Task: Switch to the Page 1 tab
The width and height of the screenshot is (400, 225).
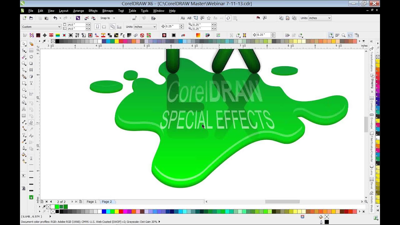Action: click(x=92, y=202)
